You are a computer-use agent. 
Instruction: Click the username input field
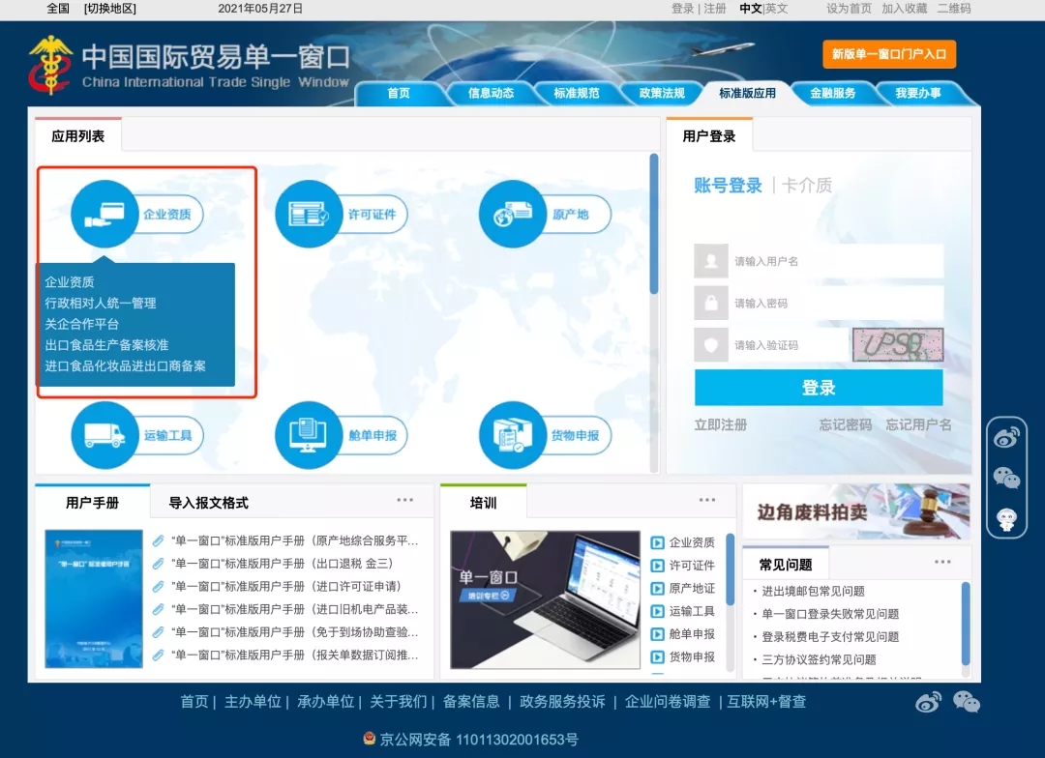(x=832, y=260)
